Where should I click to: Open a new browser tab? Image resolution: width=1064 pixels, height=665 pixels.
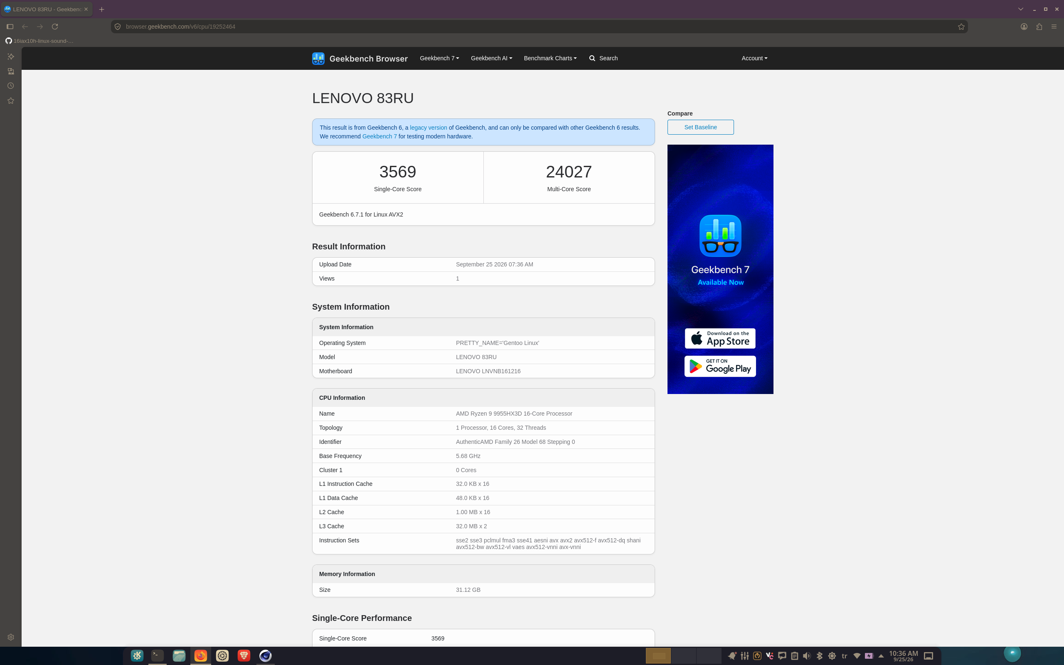[x=101, y=9]
